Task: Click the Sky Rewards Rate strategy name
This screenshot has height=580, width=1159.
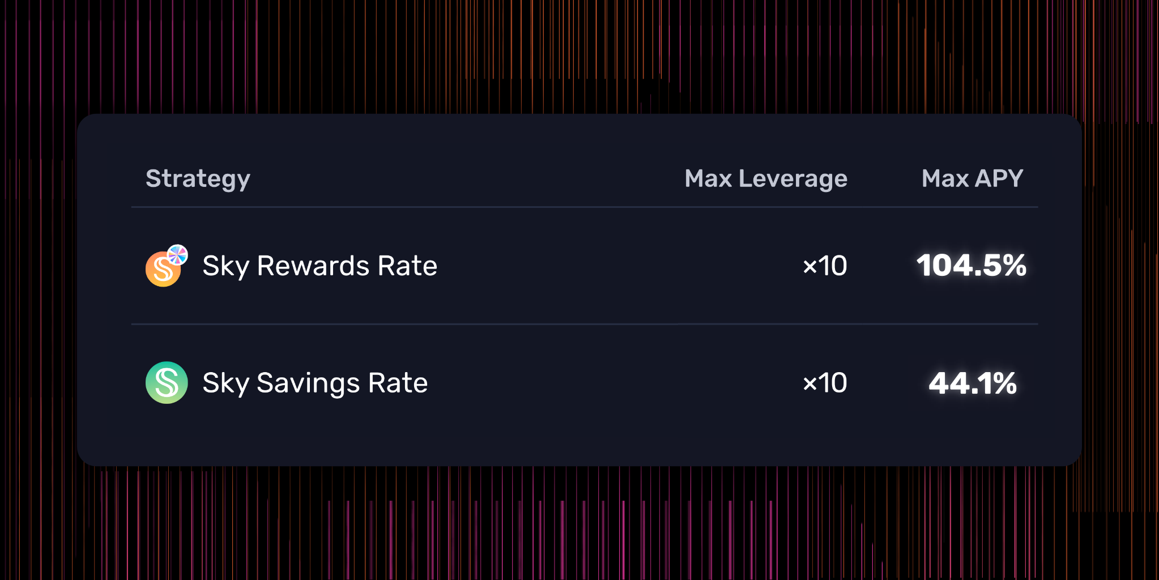Action: [x=319, y=266]
